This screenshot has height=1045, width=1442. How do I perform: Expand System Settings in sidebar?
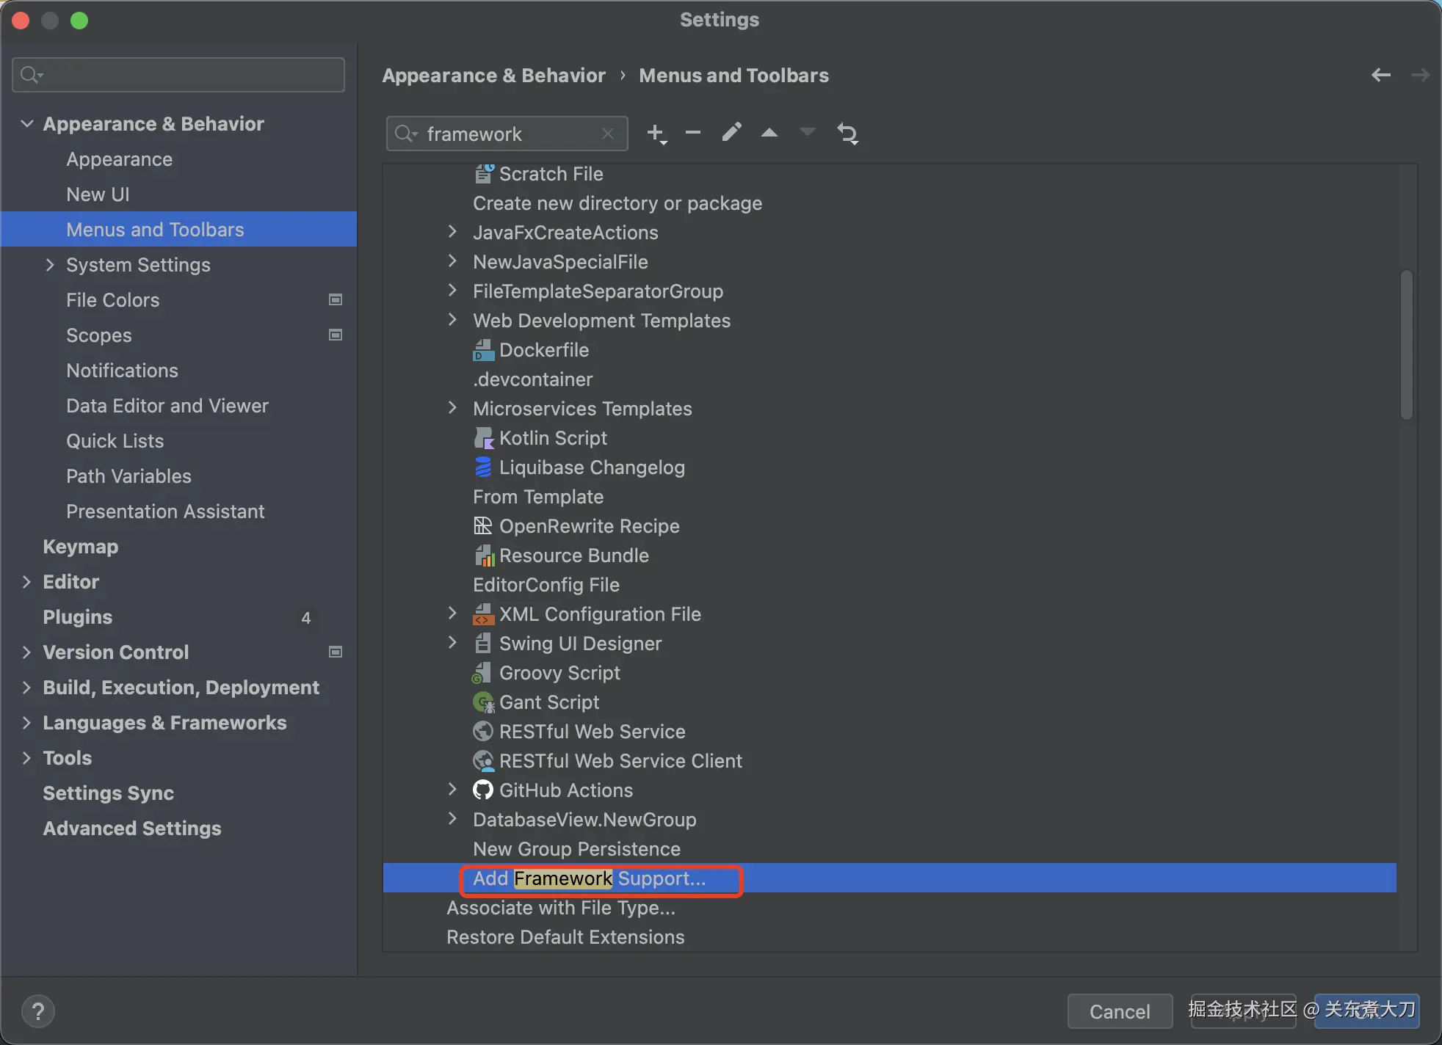(x=50, y=265)
